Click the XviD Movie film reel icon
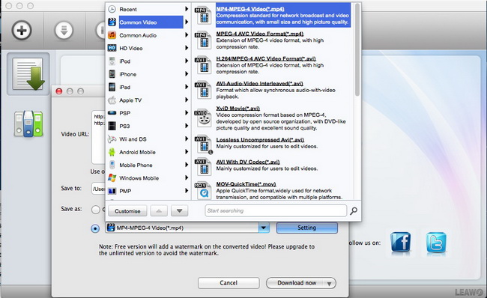This screenshot has height=298, width=487. point(203,118)
